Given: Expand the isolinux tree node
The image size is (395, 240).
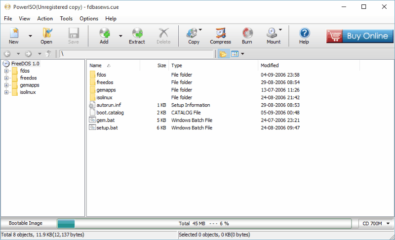Looking at the screenshot, I should click(x=6, y=92).
